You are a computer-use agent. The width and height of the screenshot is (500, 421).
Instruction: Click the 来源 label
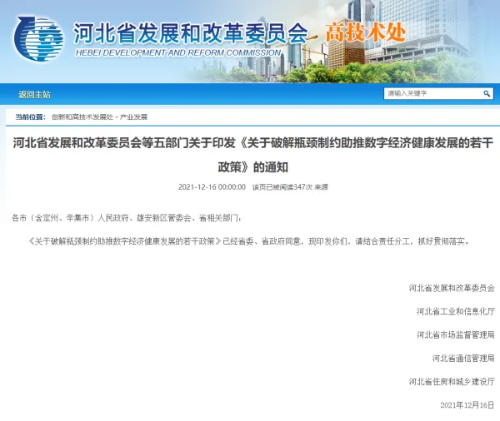click(321, 187)
